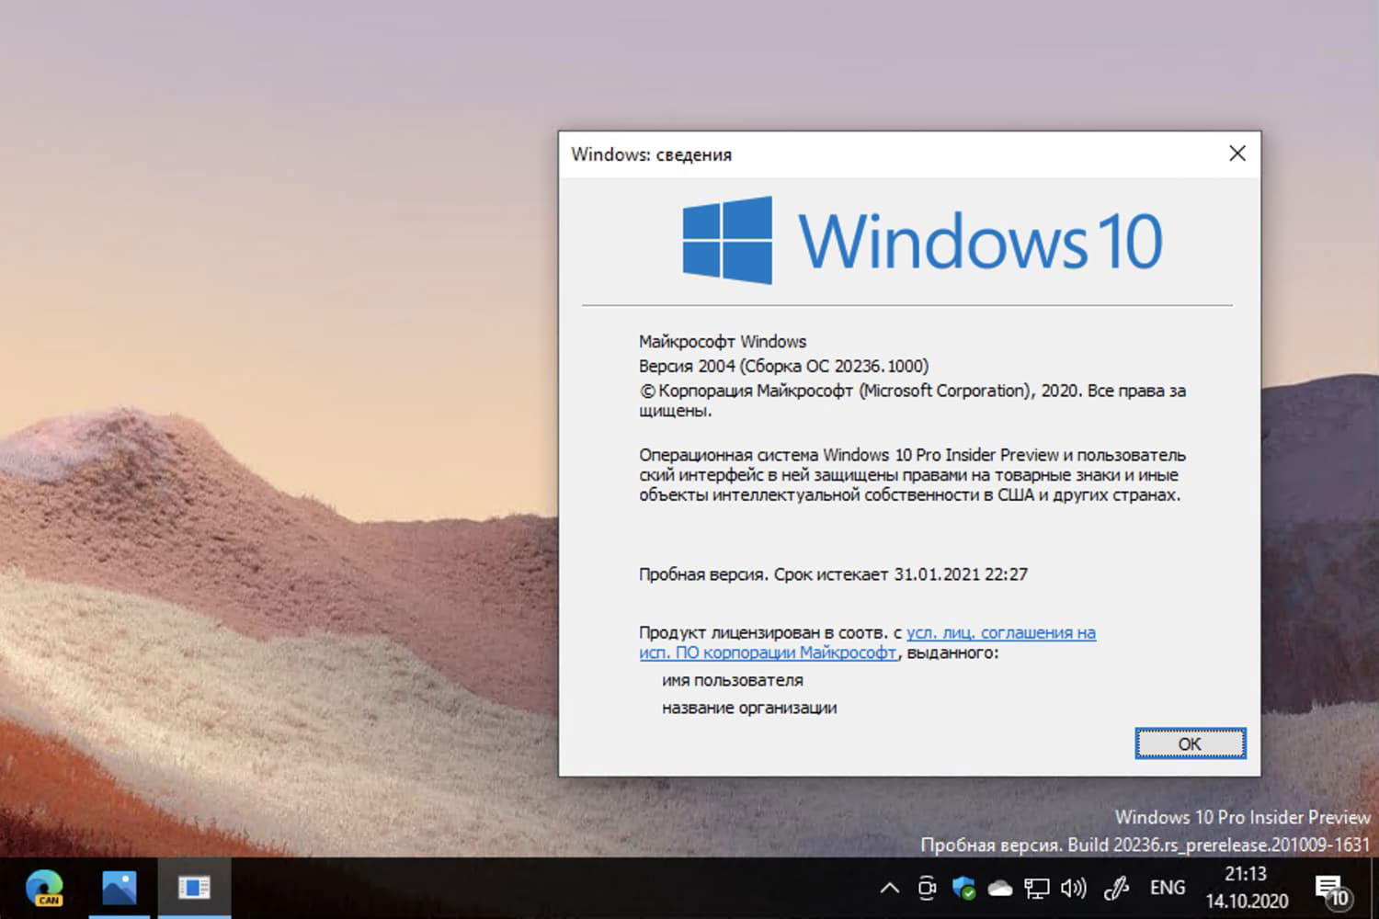Open Windows Ink Workspace from the pen tray icon
The width and height of the screenshot is (1379, 919).
[1115, 888]
